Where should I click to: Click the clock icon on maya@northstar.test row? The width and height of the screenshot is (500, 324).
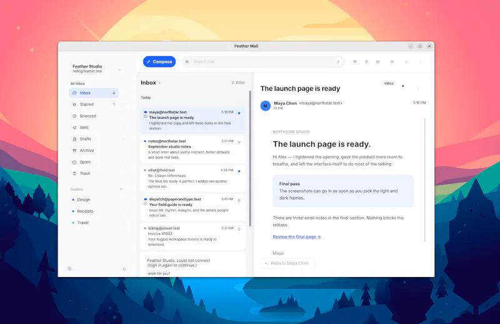146,116
